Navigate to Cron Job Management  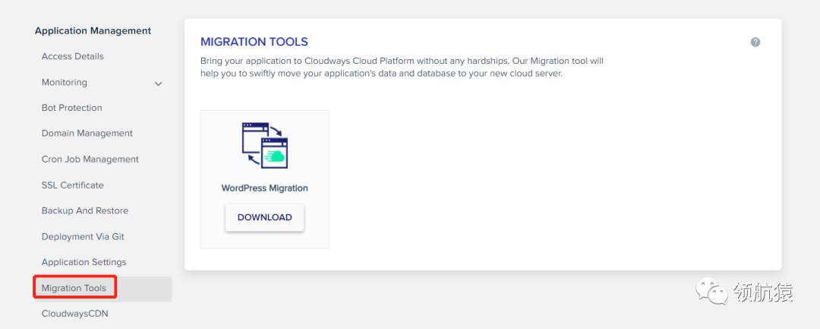click(x=90, y=160)
